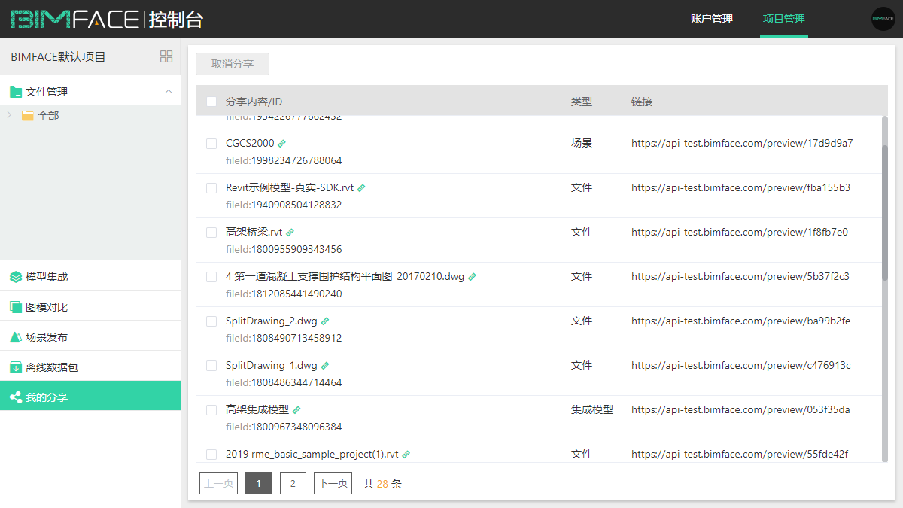This screenshot has width=903, height=508.
Task: Select the 场景发布 scene publish icon
Action: [x=17, y=336]
